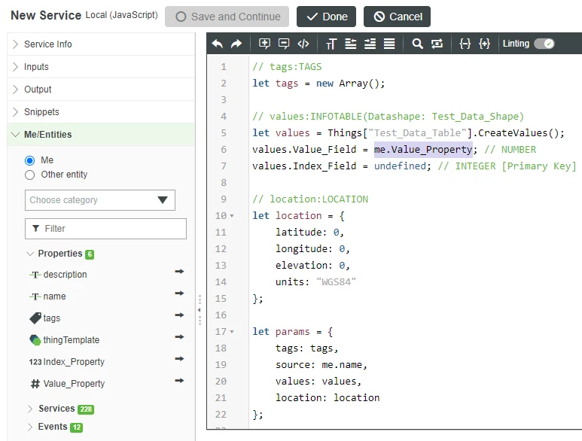Click the green Properties count badge 6
The width and height of the screenshot is (582, 441).
90,254
